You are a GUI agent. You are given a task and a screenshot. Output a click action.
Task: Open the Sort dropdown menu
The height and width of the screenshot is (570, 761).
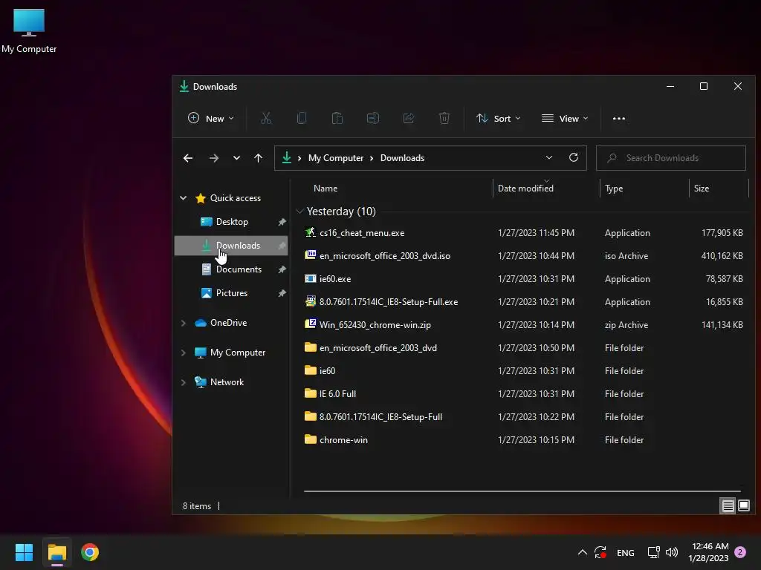coord(499,118)
